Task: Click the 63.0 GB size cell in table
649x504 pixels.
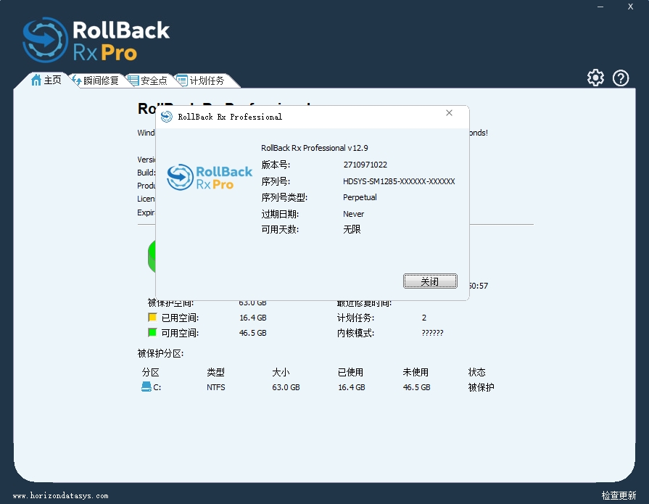Action: point(286,387)
